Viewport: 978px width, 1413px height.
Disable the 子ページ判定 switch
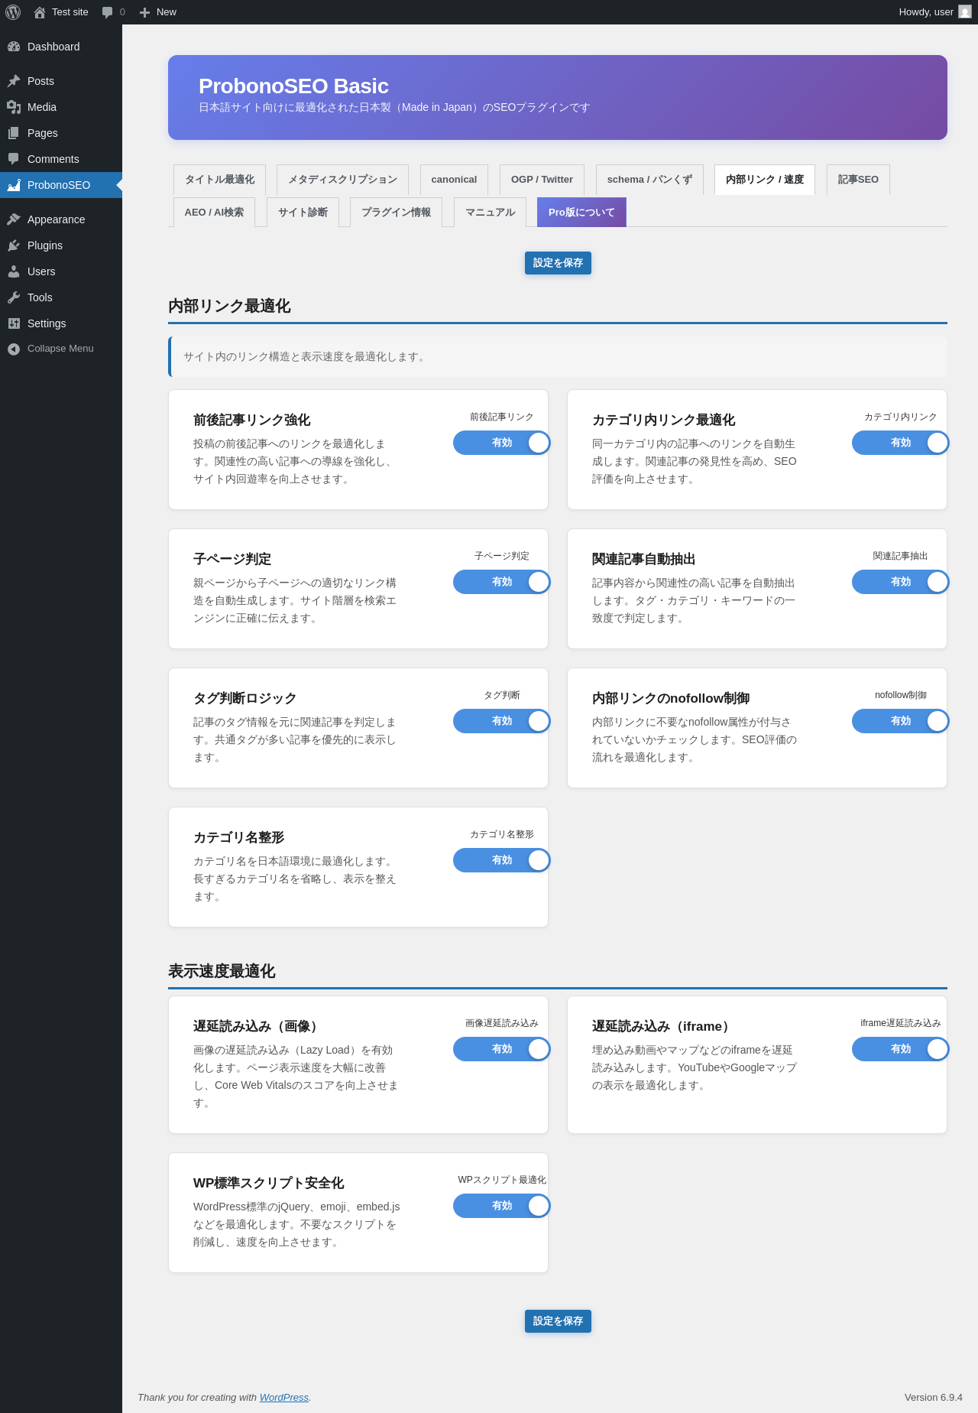502,582
